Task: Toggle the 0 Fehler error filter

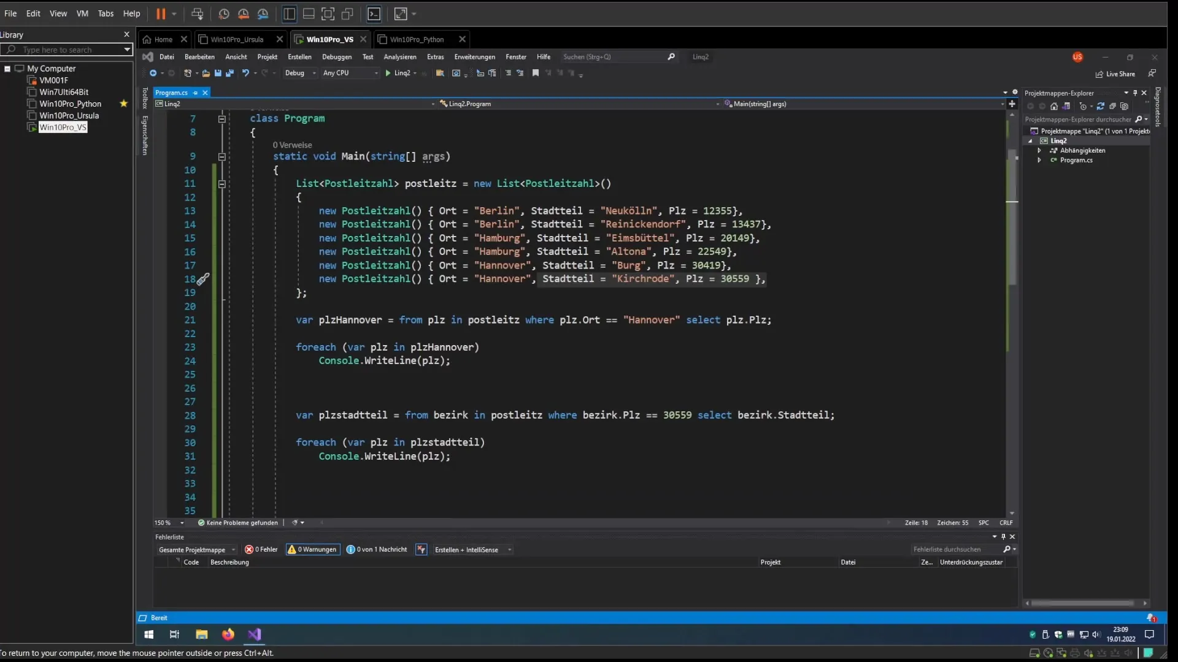Action: (261, 550)
